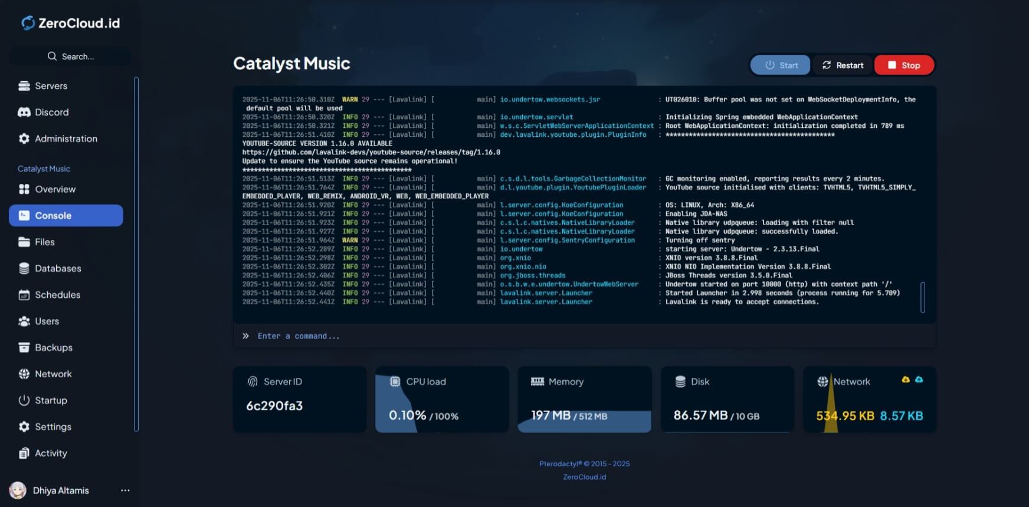Click the console output scrollbar

tap(923, 297)
